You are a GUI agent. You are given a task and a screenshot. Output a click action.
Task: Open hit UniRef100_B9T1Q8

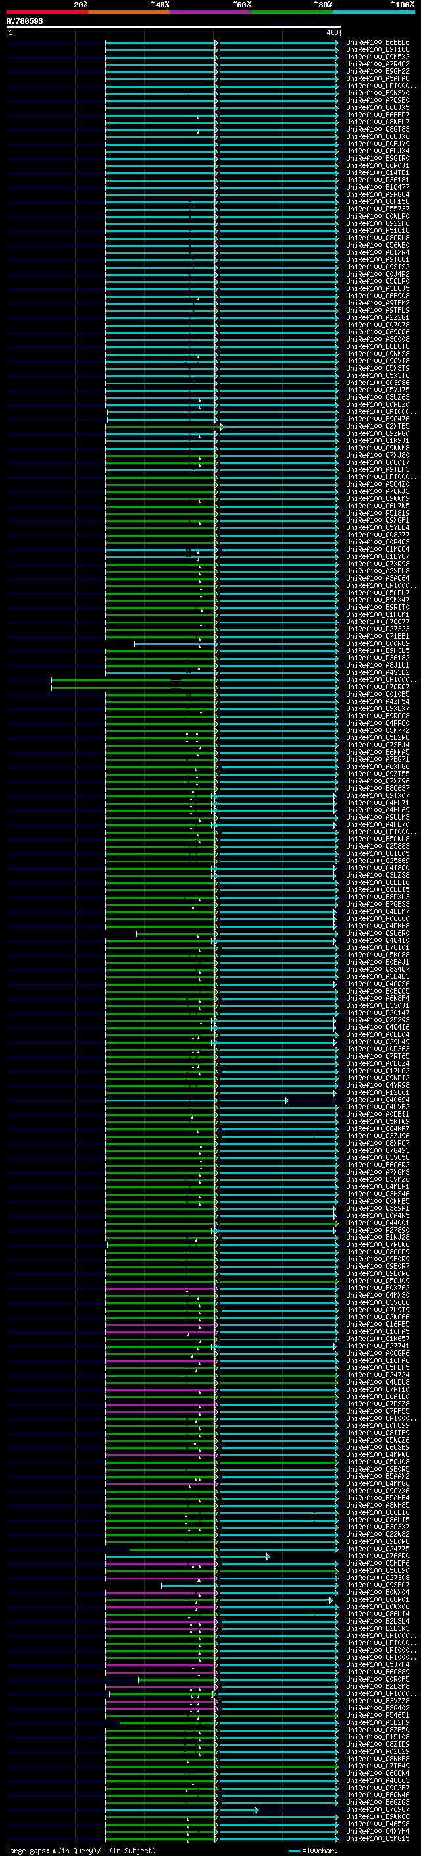[377, 50]
